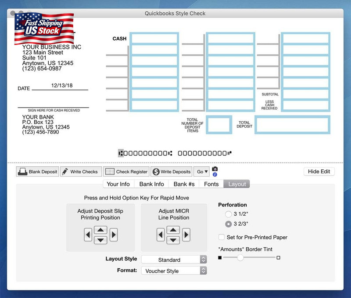
Task: Switch to the Fonts tab
Action: pos(211,184)
